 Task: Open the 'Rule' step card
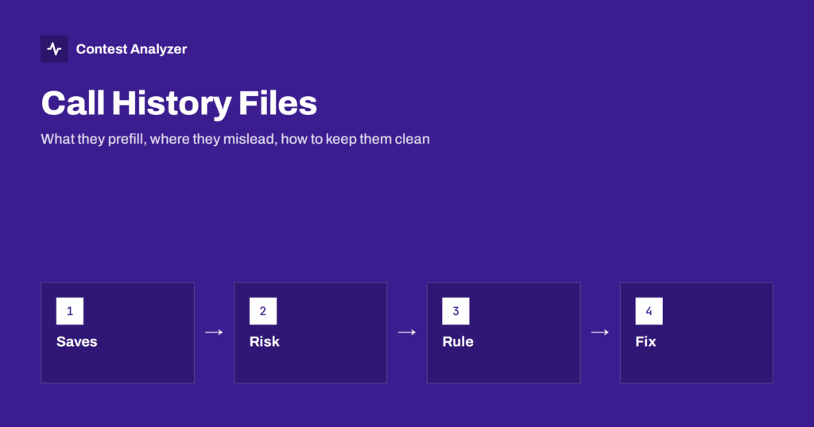tap(503, 333)
